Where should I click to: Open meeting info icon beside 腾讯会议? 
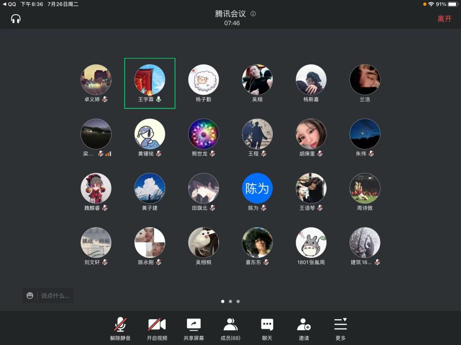click(253, 14)
